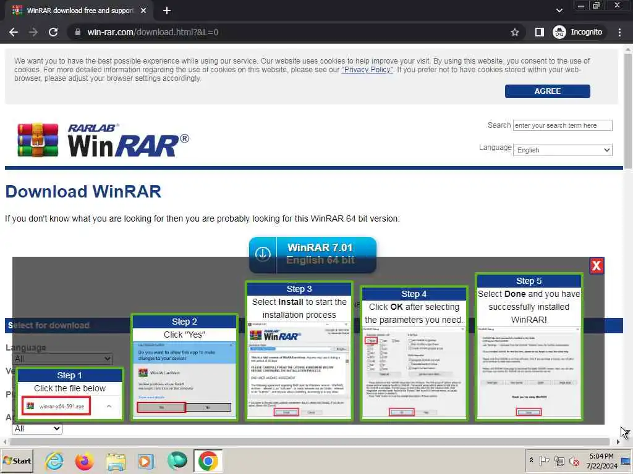
Task: Click the Show desktop tray icon
Action: tap(626, 460)
